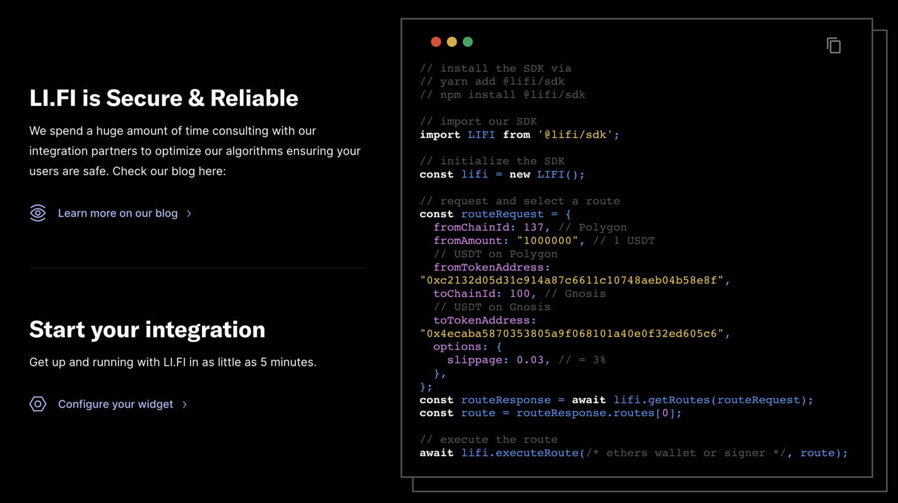The width and height of the screenshot is (898, 503).
Task: Click chevron after 'Configure your widget'
Action: coord(185,405)
